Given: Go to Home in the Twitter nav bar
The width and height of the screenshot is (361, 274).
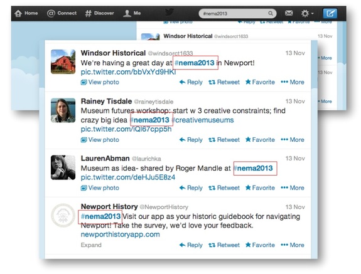Looking at the screenshot, I should click(26, 13).
